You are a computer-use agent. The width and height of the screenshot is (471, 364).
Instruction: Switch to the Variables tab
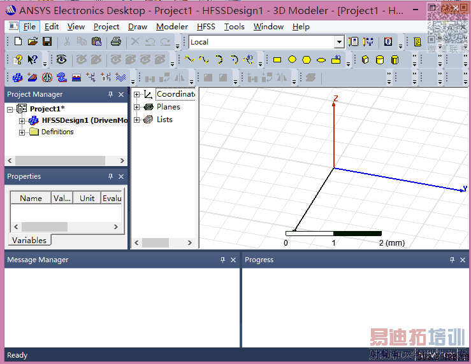(29, 240)
